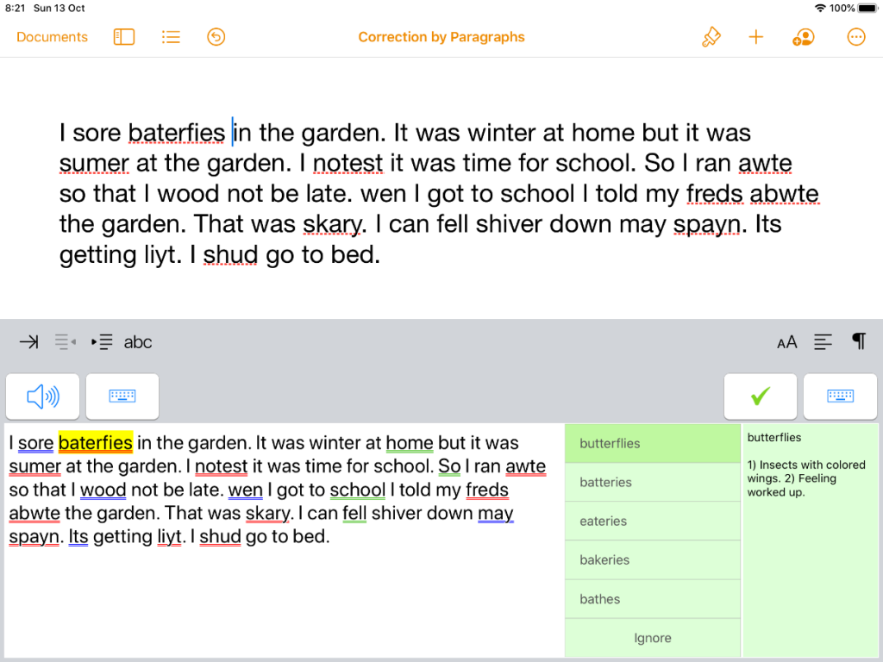This screenshot has width=883, height=662.
Task: Open the bulleted list view icon
Action: click(170, 37)
